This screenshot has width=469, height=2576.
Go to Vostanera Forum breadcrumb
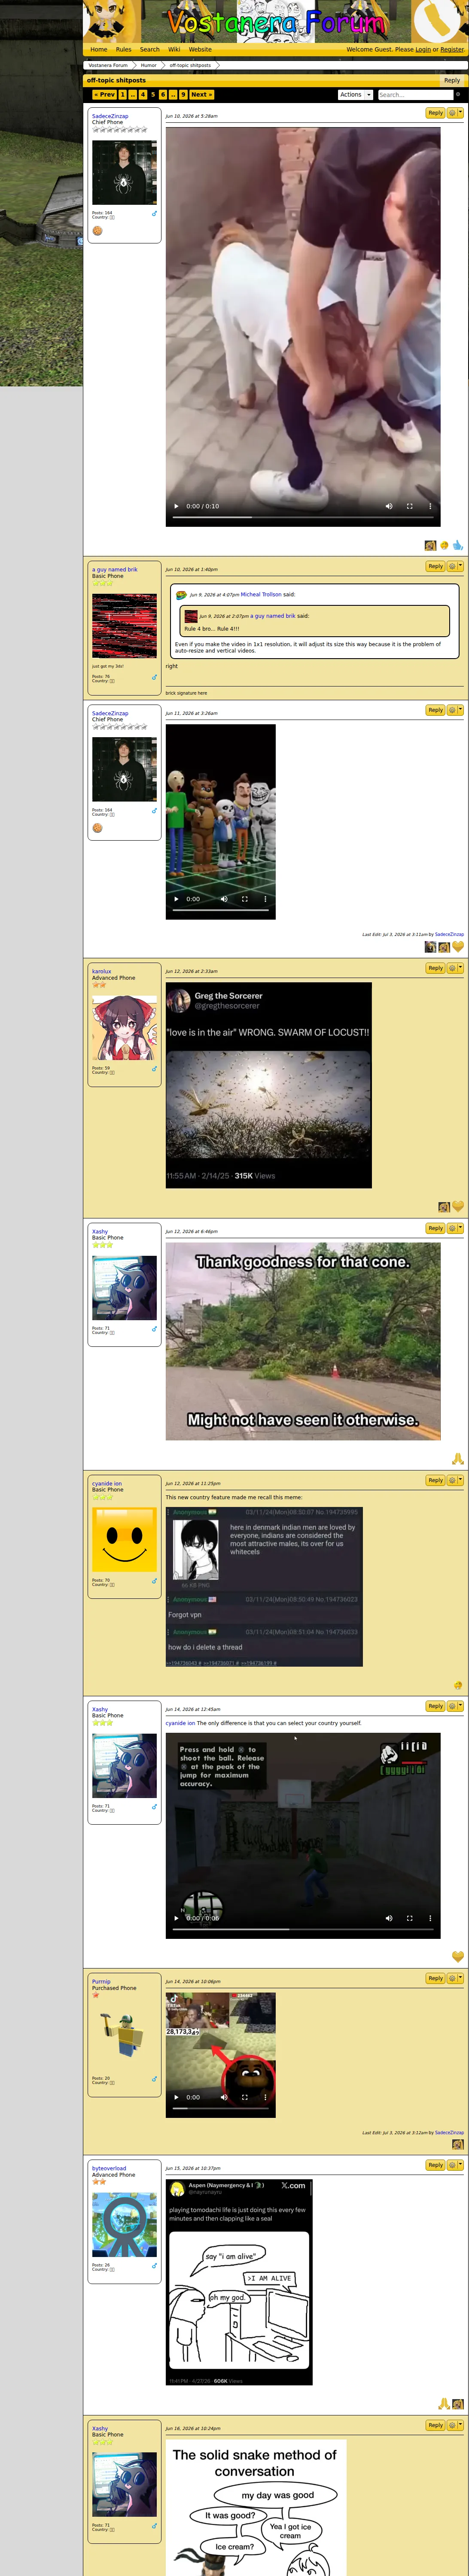[x=108, y=65]
